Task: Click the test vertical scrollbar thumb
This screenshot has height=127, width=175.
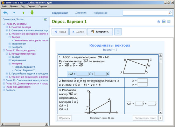Action: click(x=161, y=59)
